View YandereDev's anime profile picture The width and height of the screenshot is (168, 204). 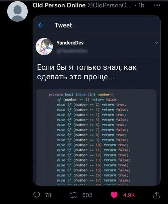coord(44,47)
